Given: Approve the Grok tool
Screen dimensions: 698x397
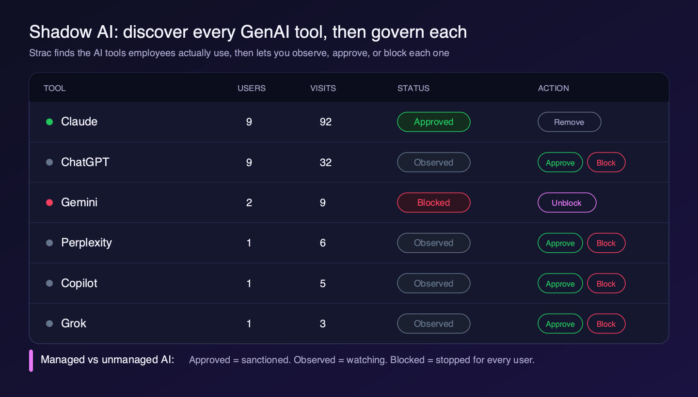Looking at the screenshot, I should (x=560, y=324).
